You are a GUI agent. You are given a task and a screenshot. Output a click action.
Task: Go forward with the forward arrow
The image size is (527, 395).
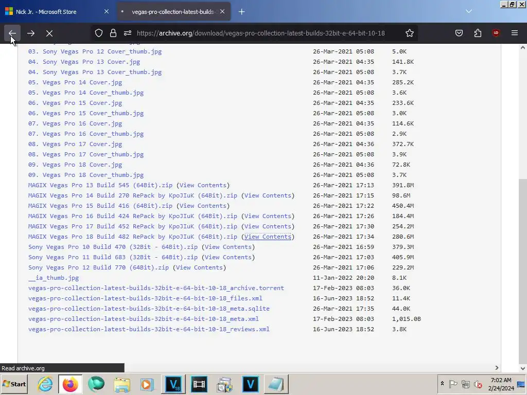[31, 33]
